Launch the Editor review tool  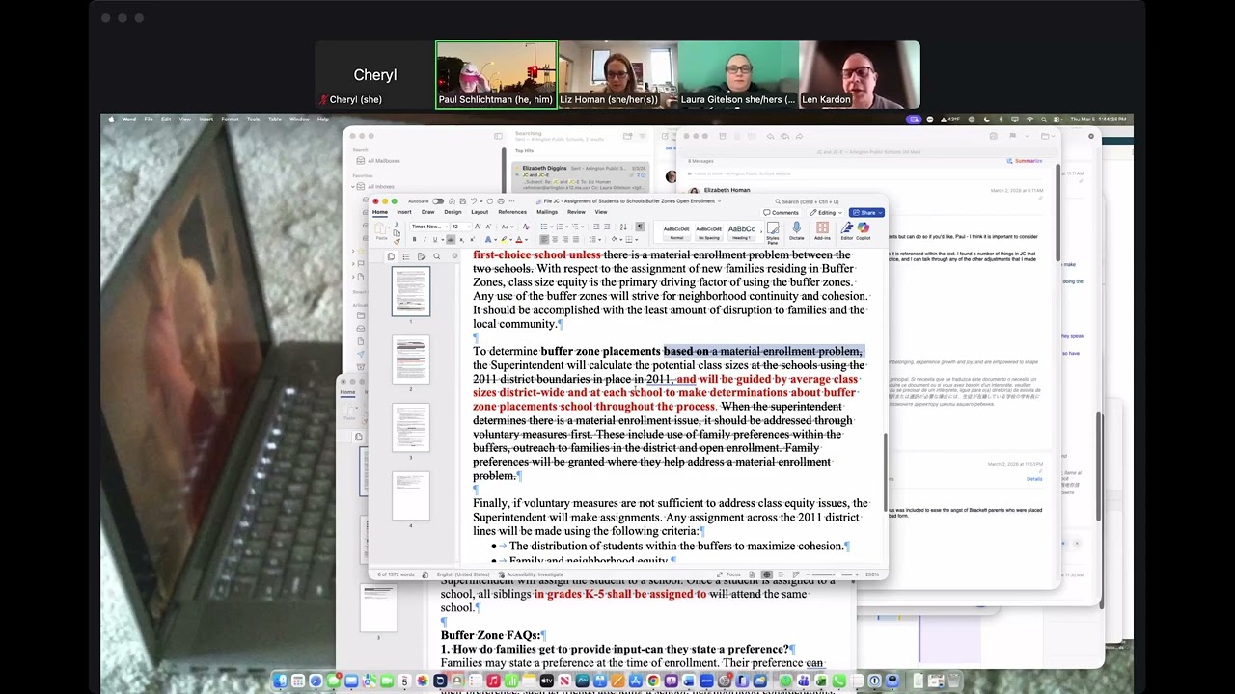click(846, 232)
